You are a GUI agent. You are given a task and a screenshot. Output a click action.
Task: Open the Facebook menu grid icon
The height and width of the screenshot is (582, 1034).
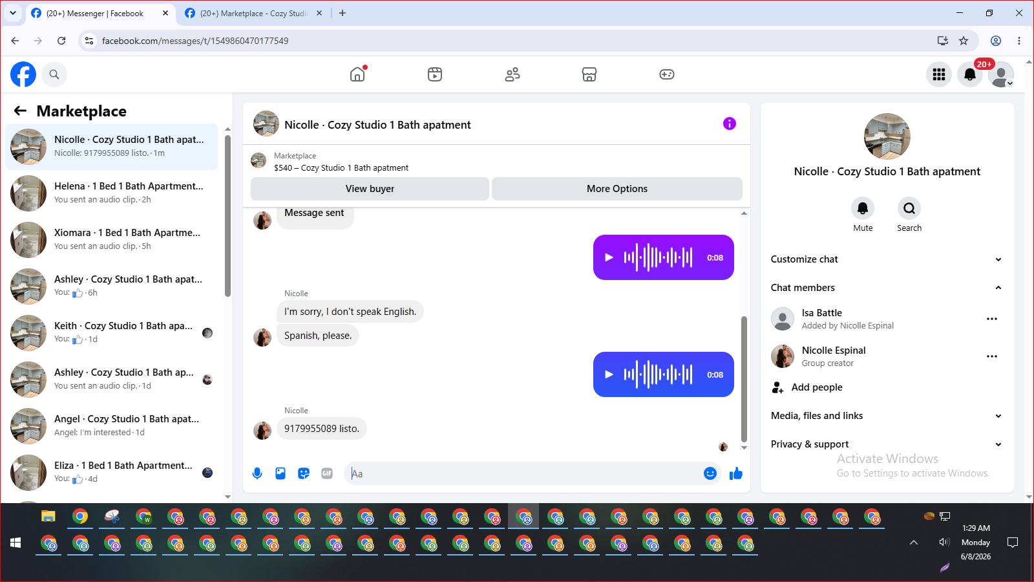point(939,74)
